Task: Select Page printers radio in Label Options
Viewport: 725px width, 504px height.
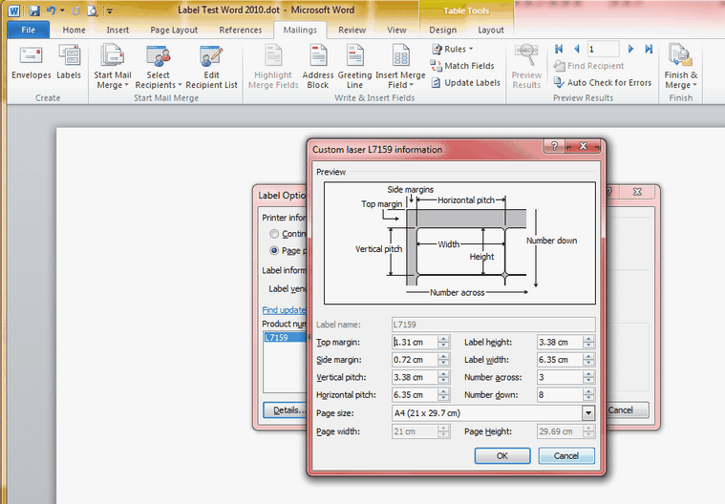Action: pos(274,250)
